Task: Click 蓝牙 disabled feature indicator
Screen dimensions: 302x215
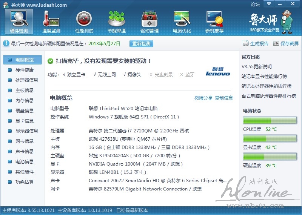Action: pyautogui.click(x=187, y=75)
